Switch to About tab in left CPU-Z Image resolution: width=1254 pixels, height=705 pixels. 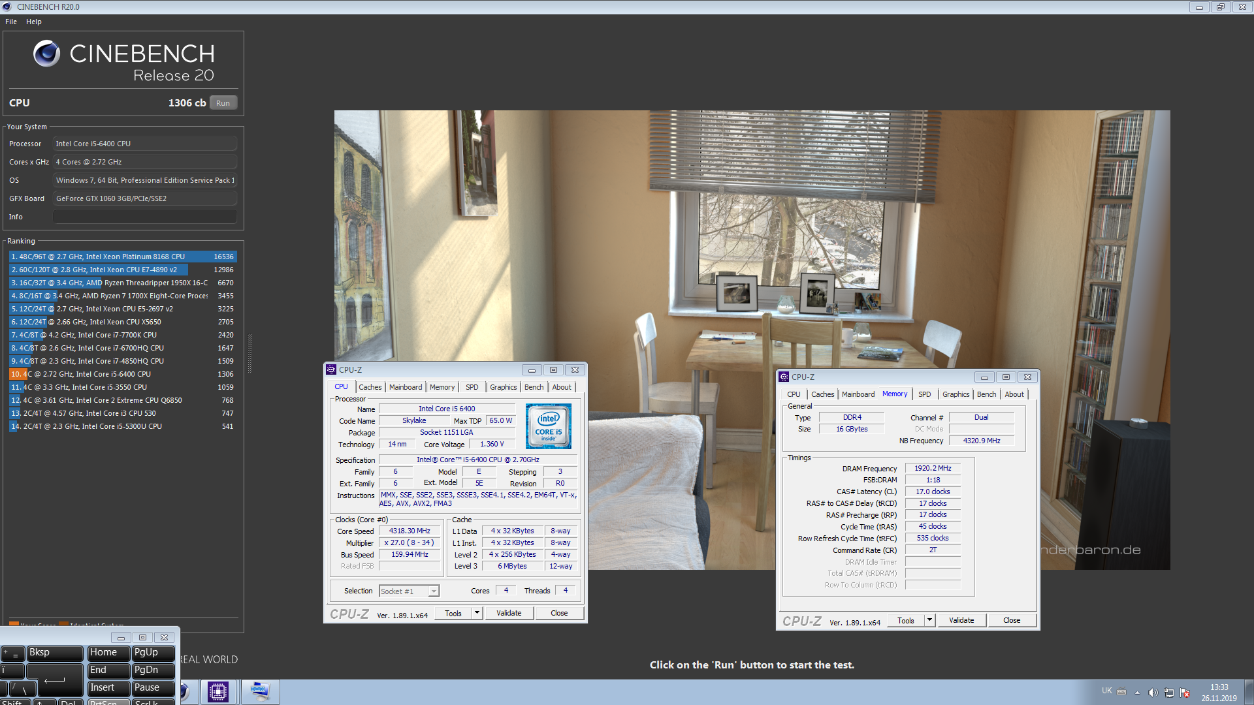[x=562, y=387]
